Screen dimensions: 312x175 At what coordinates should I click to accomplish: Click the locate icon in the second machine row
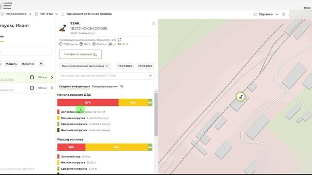point(32,88)
